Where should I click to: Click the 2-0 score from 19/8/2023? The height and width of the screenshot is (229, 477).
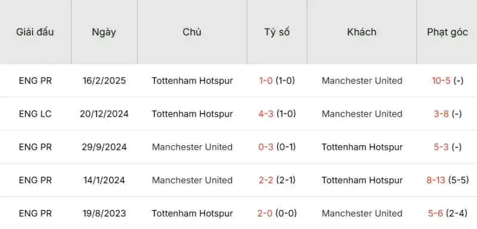(265, 213)
